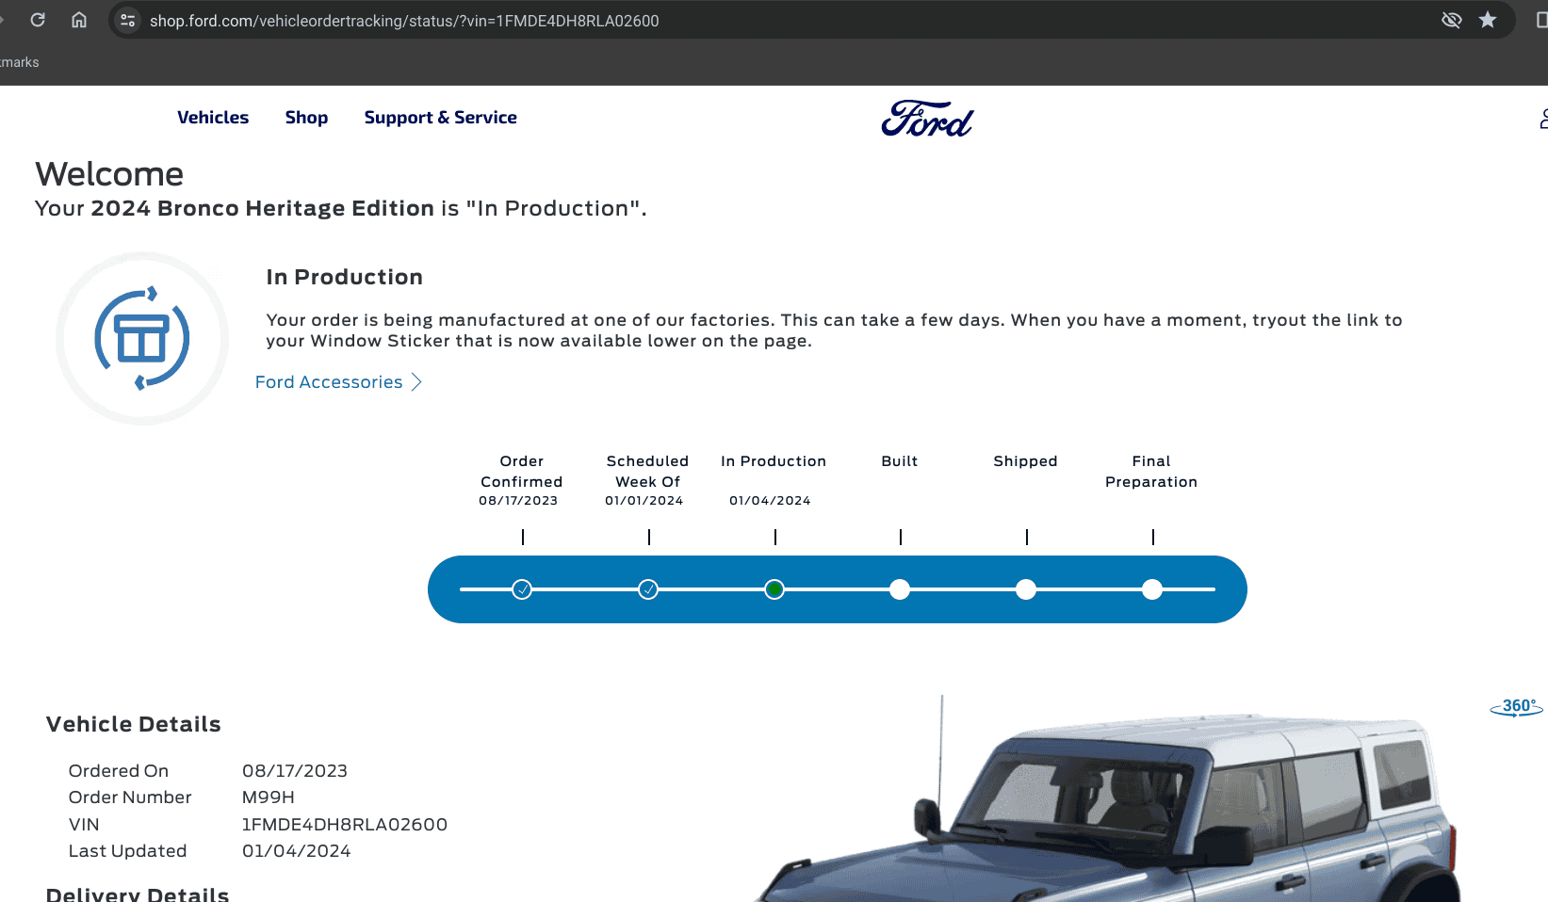Click the In Production heading

coord(345,277)
